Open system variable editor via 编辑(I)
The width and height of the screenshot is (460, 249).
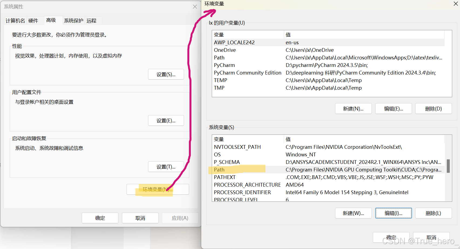pos(393,213)
